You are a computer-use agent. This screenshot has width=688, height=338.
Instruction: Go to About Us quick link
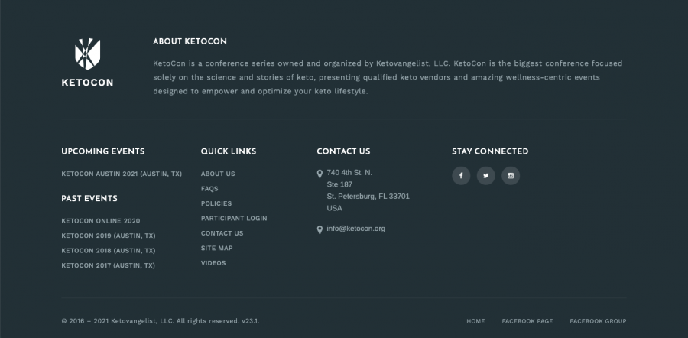coord(218,174)
